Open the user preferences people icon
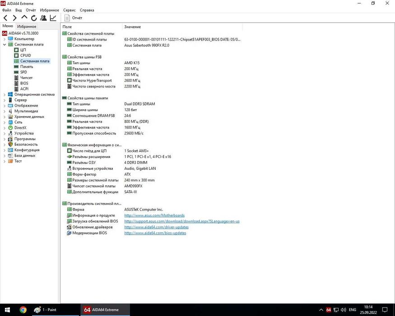The width and height of the screenshot is (395, 316). click(x=43, y=18)
